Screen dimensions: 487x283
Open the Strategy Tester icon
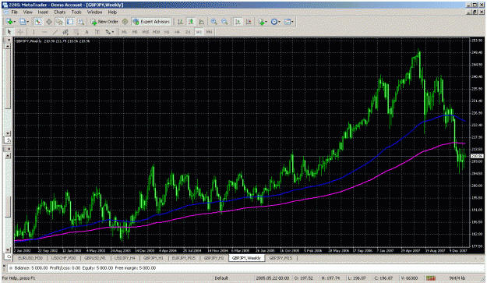81,22
